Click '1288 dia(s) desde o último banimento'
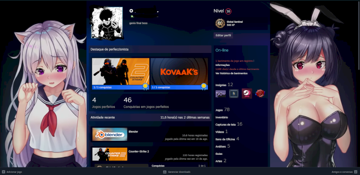The height and width of the screenshot is (175, 360). click(237, 69)
